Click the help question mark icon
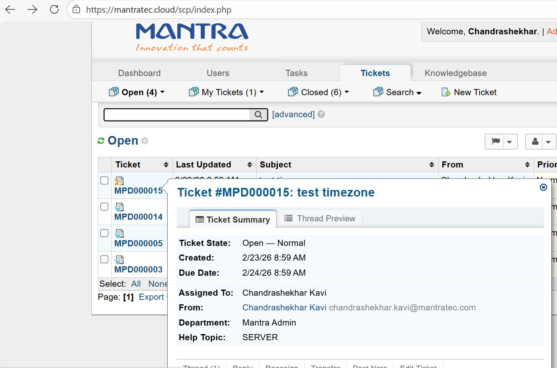The width and height of the screenshot is (557, 368). (321, 114)
